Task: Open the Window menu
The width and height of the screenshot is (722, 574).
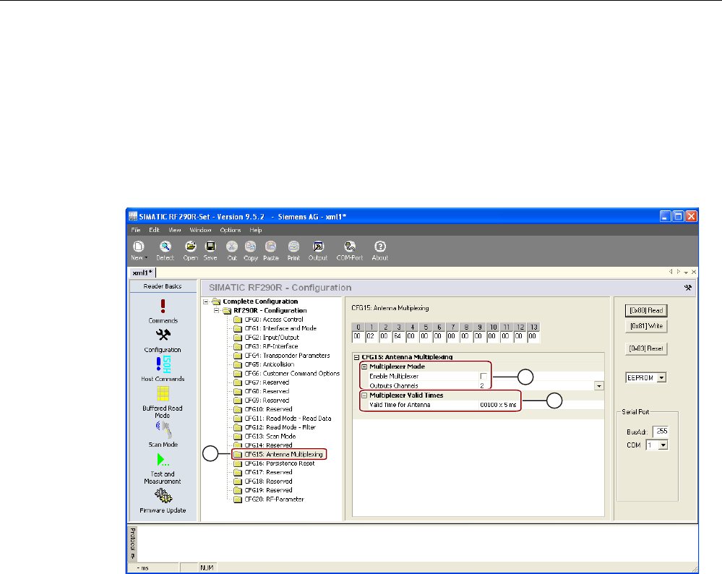Action: (200, 230)
